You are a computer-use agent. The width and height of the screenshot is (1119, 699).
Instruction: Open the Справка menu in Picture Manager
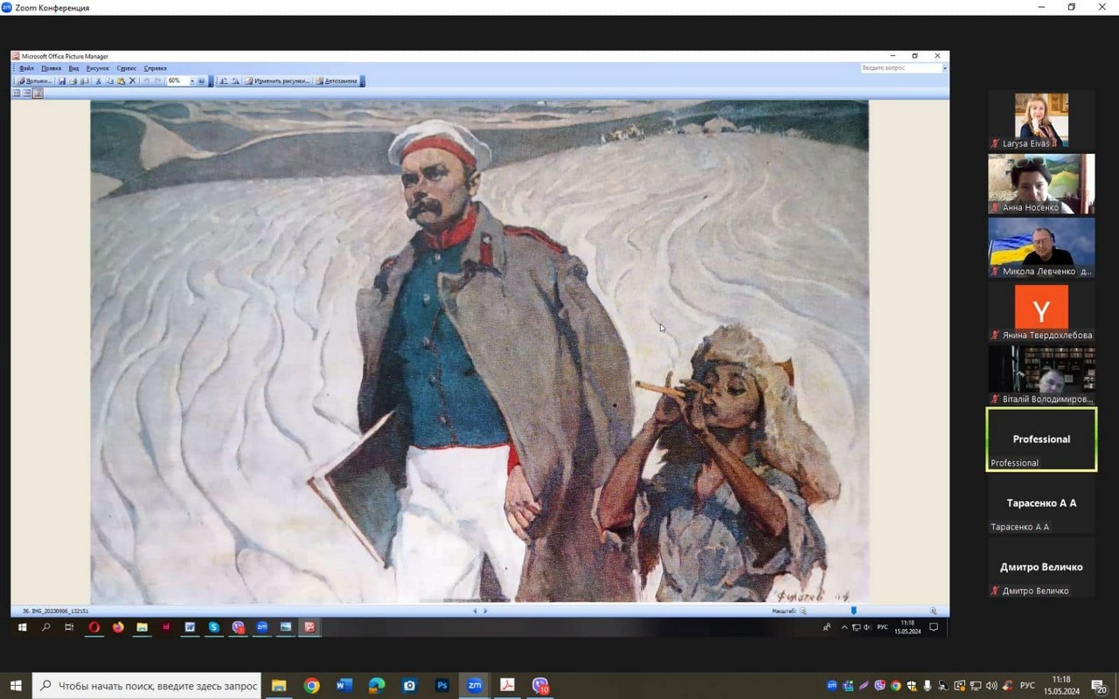pyautogui.click(x=155, y=68)
